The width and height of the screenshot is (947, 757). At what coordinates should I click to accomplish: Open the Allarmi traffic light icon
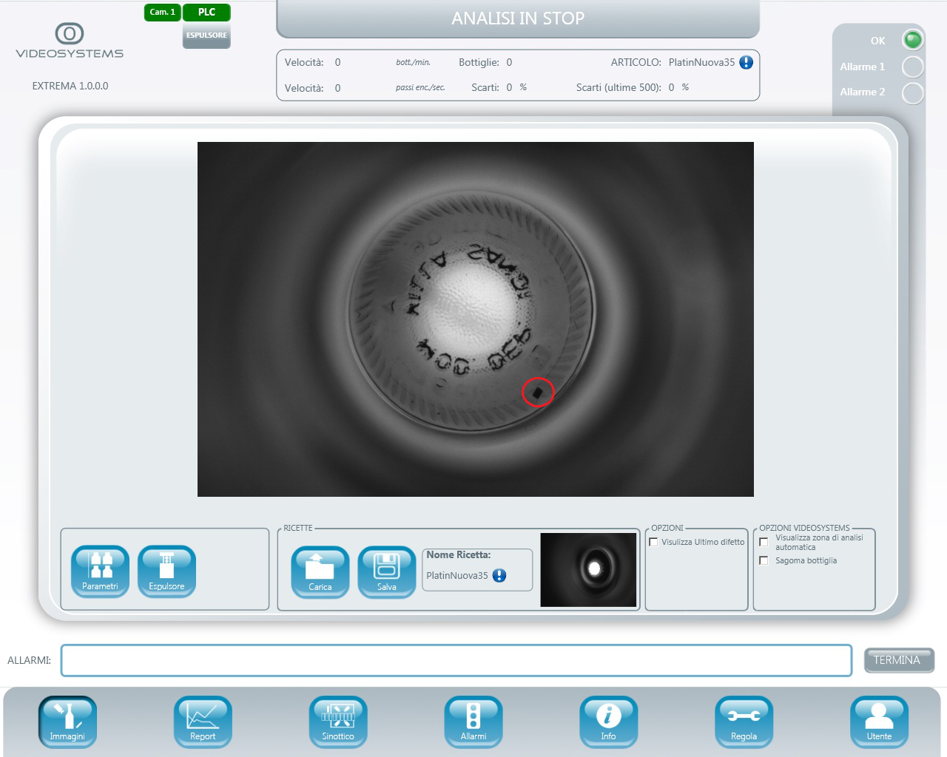473,722
